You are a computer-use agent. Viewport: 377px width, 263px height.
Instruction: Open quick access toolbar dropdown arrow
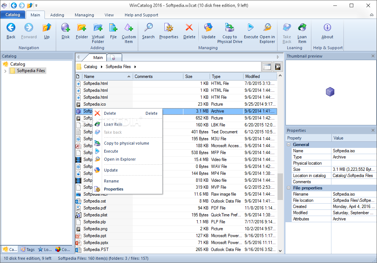pos(36,5)
